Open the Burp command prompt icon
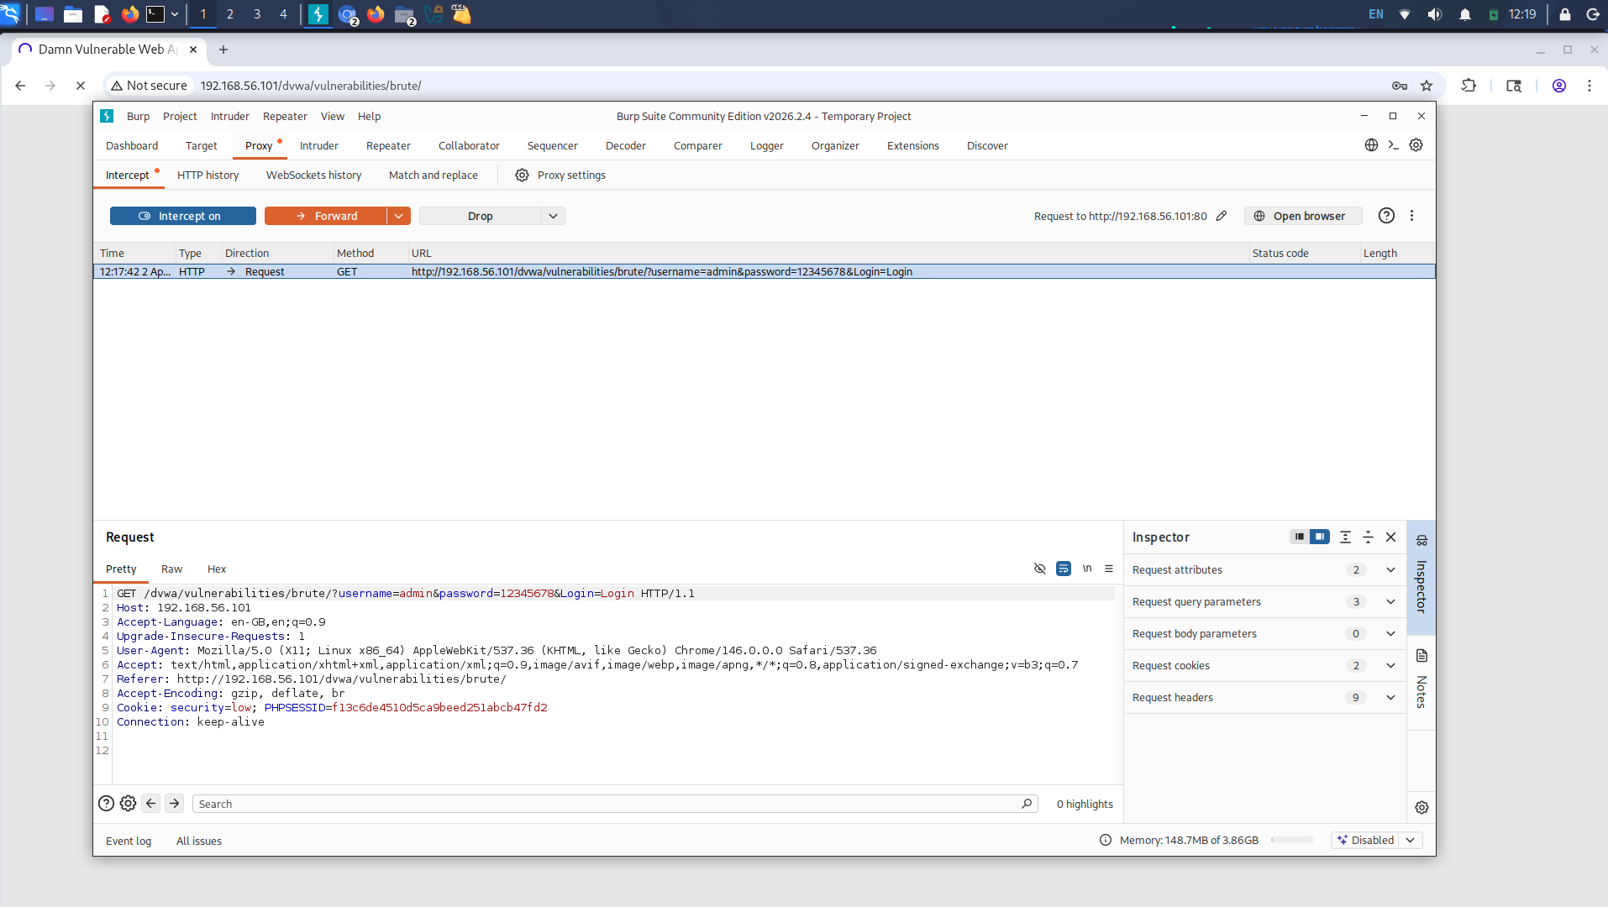 [1393, 144]
